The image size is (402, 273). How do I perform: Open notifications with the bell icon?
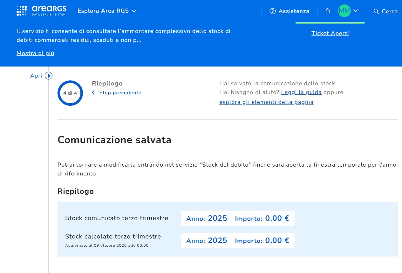tap(328, 11)
